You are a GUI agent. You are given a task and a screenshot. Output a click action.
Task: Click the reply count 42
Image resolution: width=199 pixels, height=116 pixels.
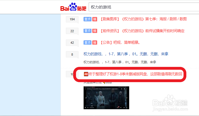[x=72, y=43]
